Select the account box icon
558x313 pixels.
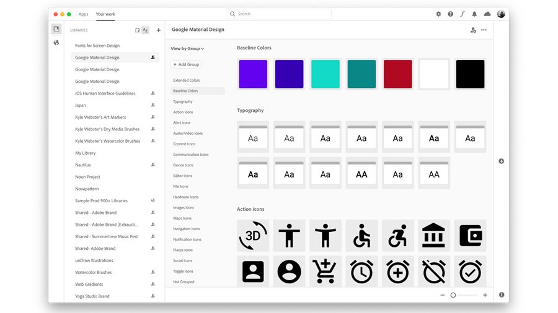pos(253,272)
